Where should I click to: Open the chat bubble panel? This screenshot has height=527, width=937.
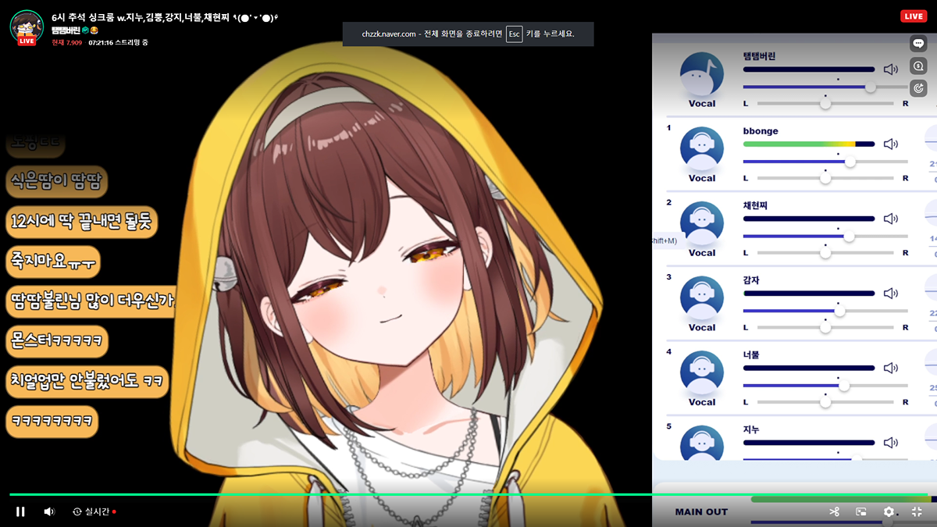click(918, 44)
